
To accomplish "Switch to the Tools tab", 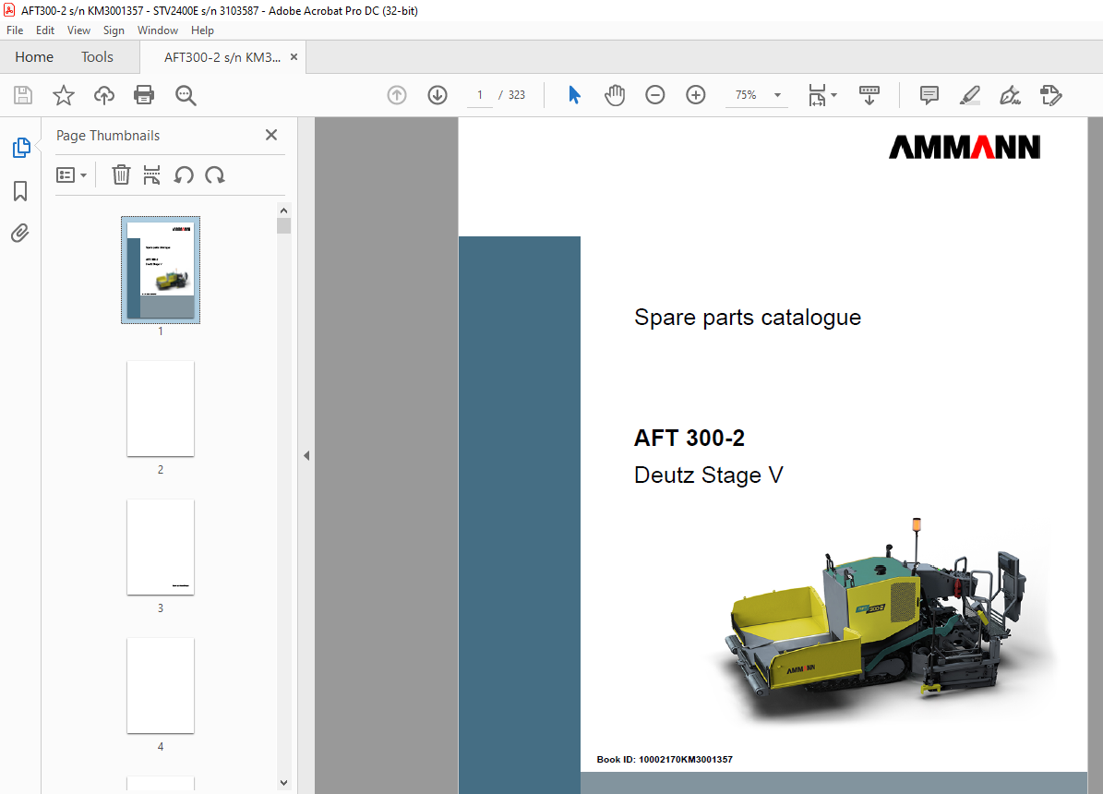I will 97,57.
